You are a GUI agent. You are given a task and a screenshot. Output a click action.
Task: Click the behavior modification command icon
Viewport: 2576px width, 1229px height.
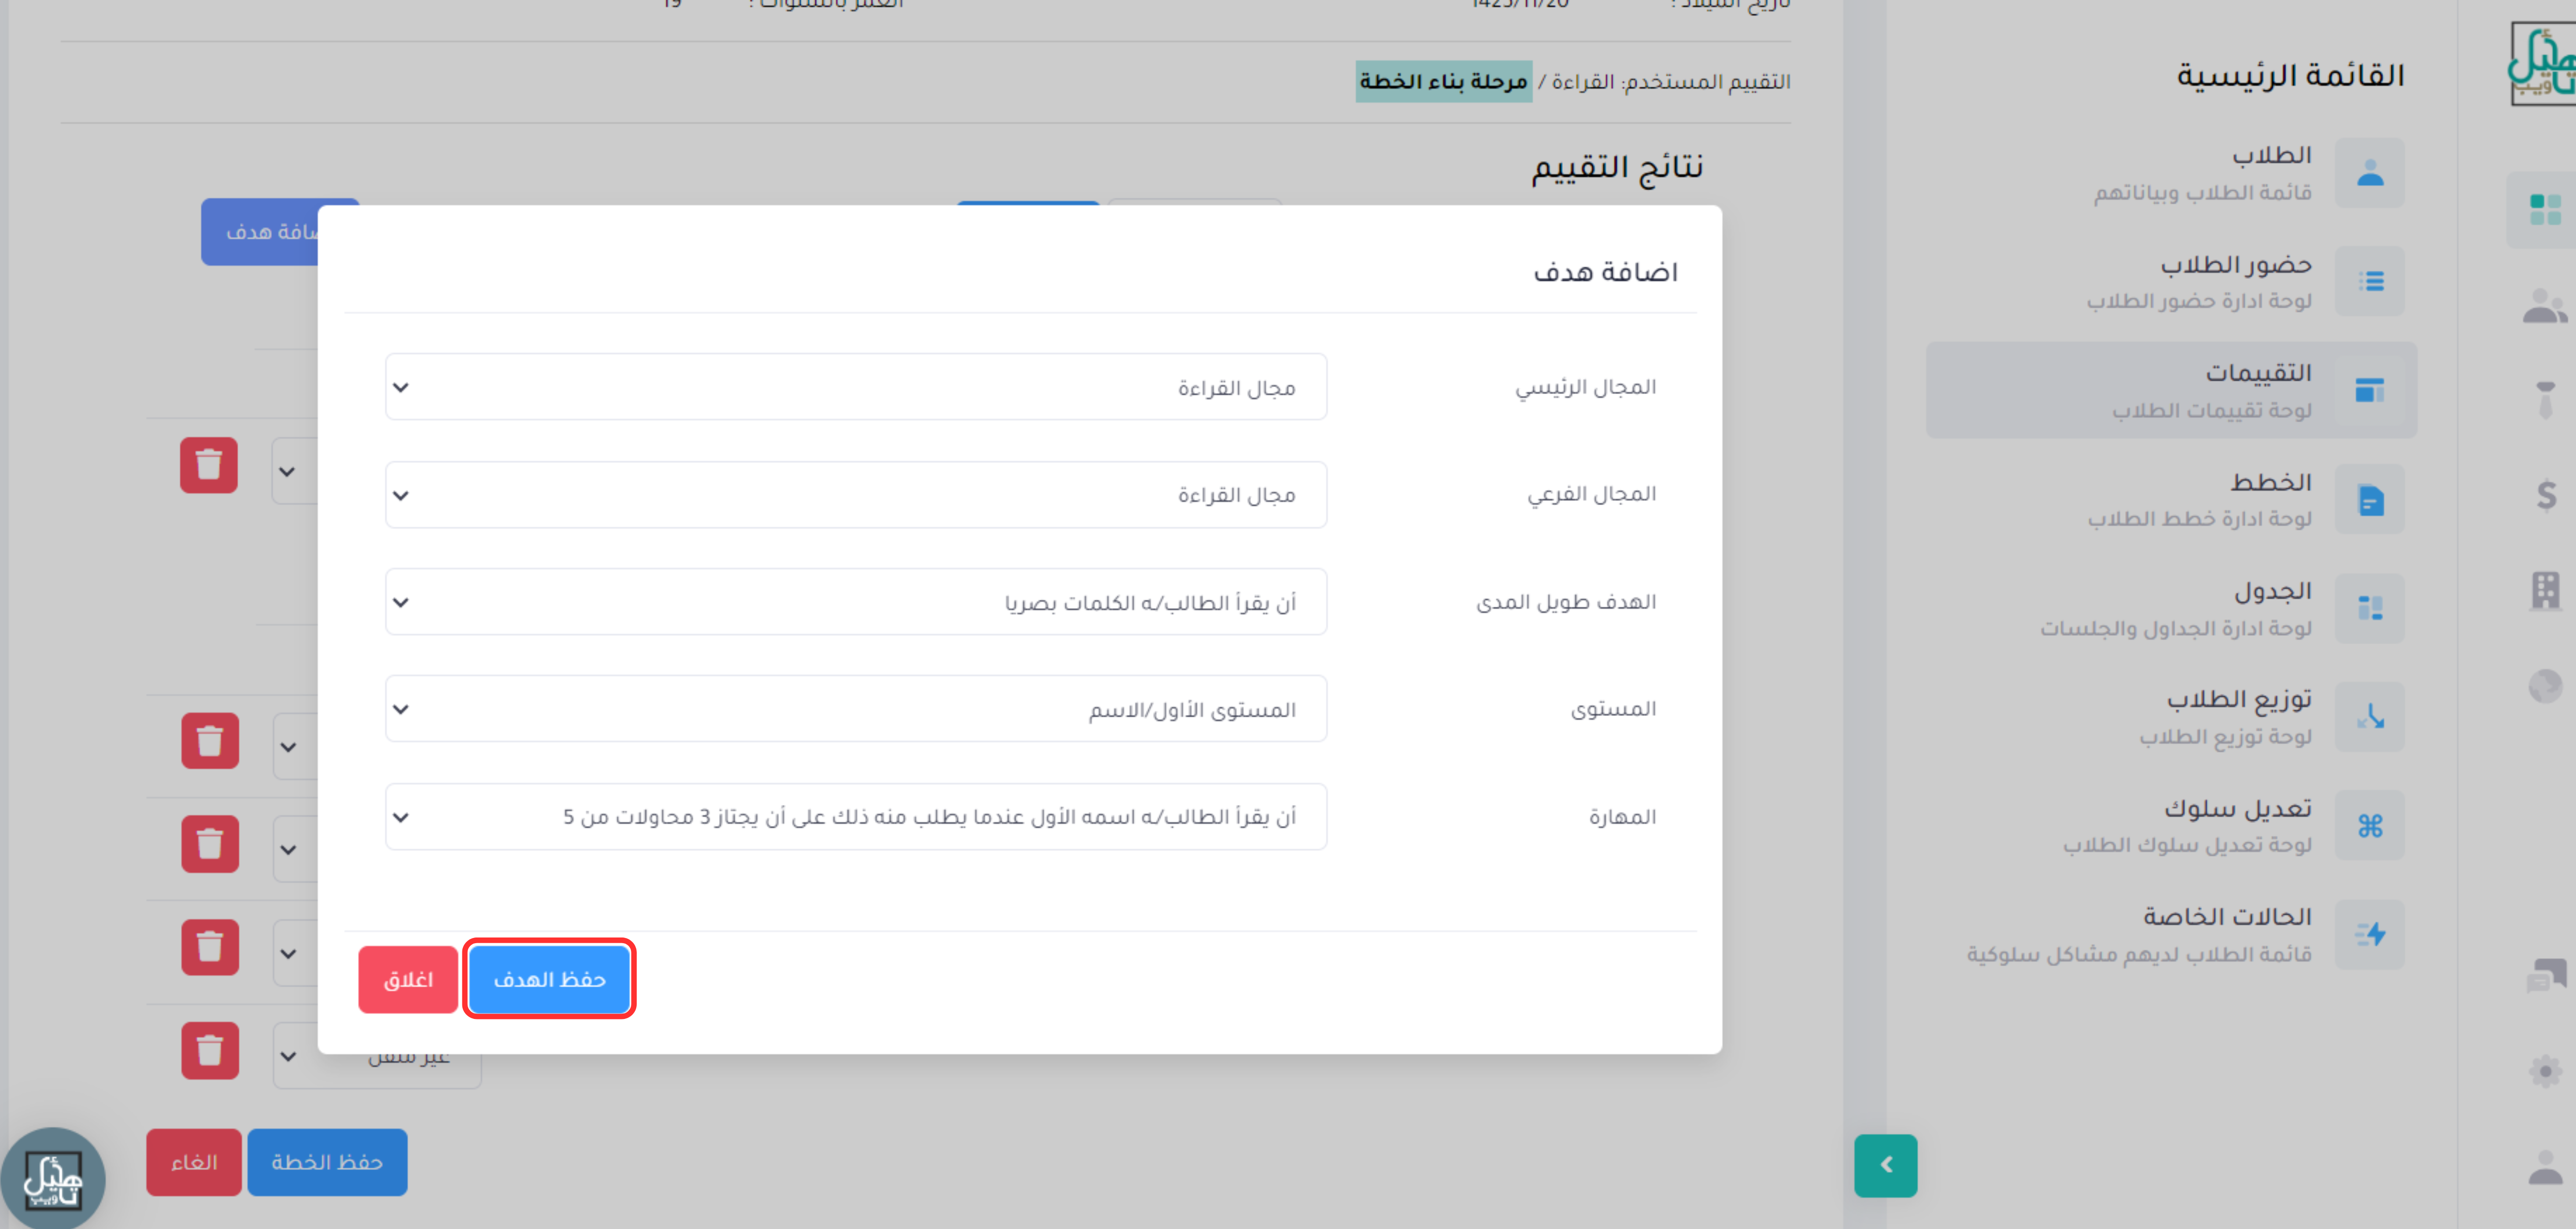point(2369,825)
